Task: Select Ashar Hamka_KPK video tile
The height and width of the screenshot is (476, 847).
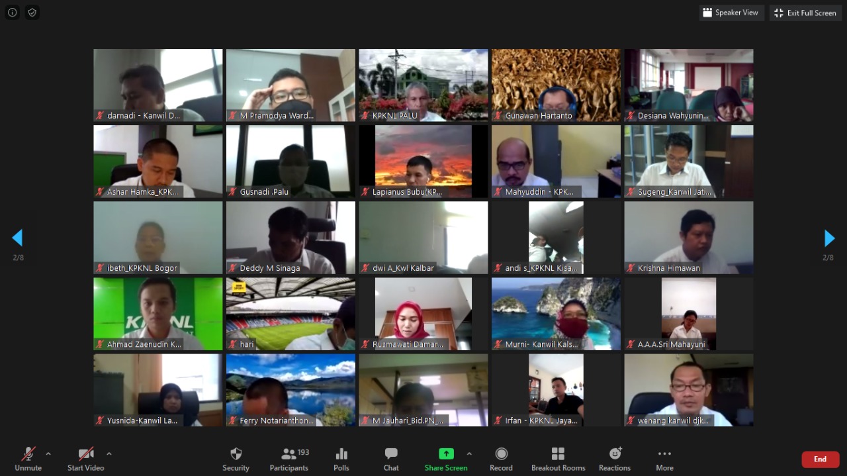Action: (x=158, y=162)
